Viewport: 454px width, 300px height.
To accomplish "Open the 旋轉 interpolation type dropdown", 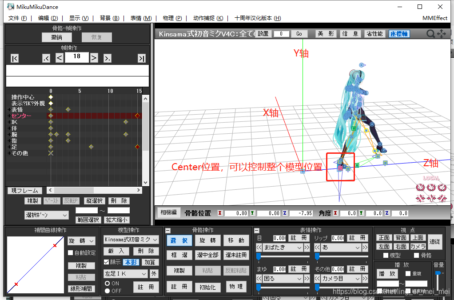I will (x=81, y=240).
